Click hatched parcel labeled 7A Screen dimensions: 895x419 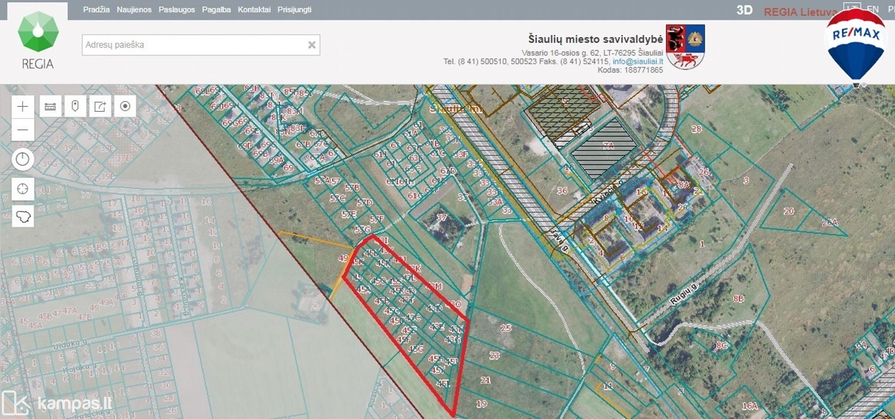[608, 146]
